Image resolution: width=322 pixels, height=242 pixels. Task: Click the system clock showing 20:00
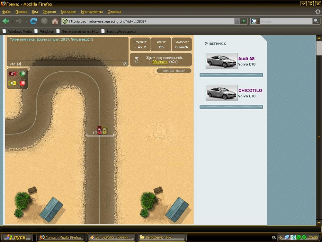point(313,237)
